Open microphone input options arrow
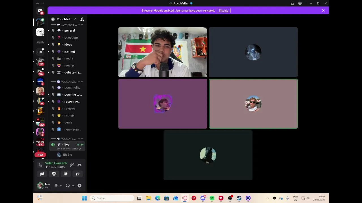This screenshot has height=203, width=362. [x=61, y=186]
